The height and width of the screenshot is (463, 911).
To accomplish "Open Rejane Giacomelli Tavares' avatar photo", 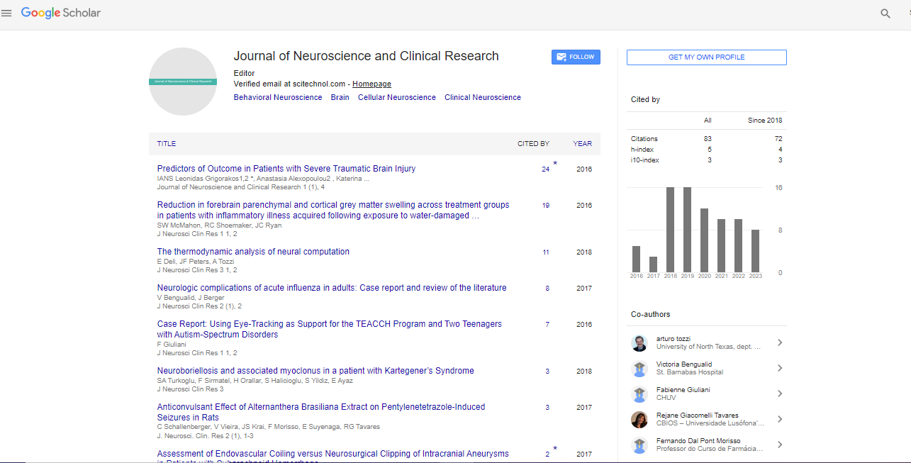I will pos(639,420).
